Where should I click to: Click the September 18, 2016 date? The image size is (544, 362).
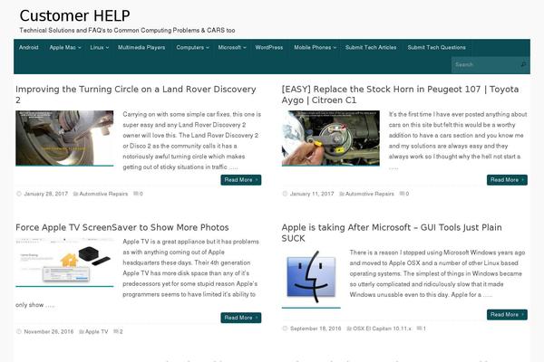316,329
